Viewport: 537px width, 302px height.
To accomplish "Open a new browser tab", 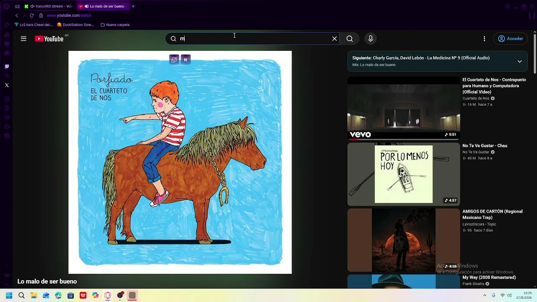I will click(x=133, y=6).
